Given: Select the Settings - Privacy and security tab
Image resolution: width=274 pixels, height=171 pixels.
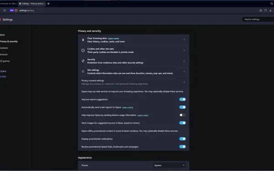Looking at the screenshot, I should point(32,4).
